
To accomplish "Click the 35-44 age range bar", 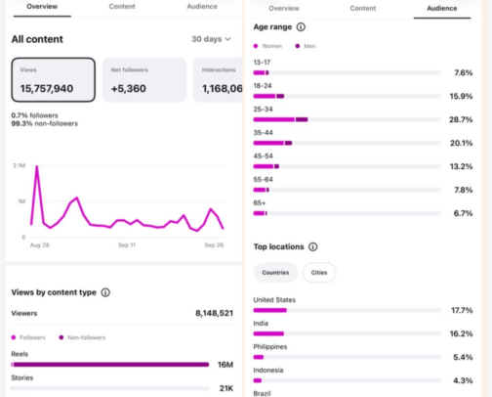I will point(347,143).
